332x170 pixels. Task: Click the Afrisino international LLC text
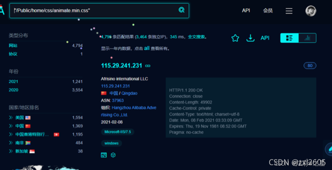click(125, 79)
